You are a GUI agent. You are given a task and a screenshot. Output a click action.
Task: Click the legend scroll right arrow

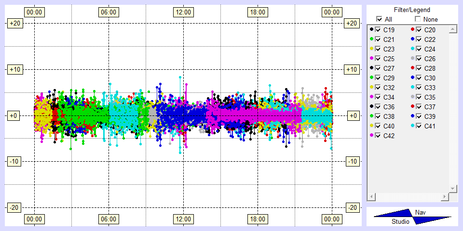[x=445, y=197]
